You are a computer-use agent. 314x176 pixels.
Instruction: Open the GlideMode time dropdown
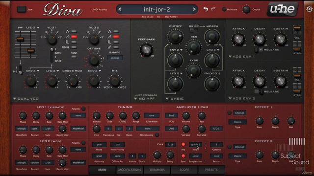click(152, 115)
